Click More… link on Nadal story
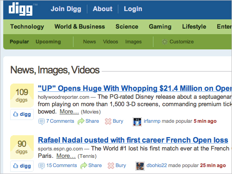The width and height of the screenshot is (232, 174). [x=66, y=156]
